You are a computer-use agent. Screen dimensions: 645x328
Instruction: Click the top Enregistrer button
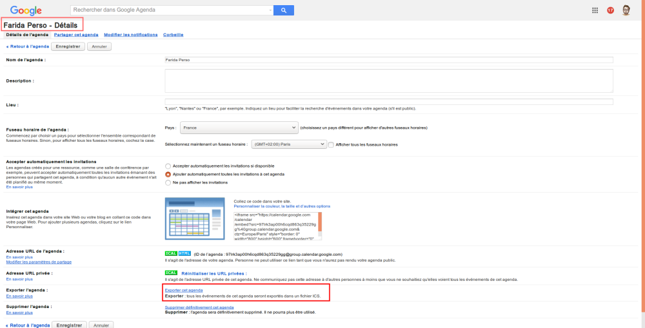[x=68, y=46]
